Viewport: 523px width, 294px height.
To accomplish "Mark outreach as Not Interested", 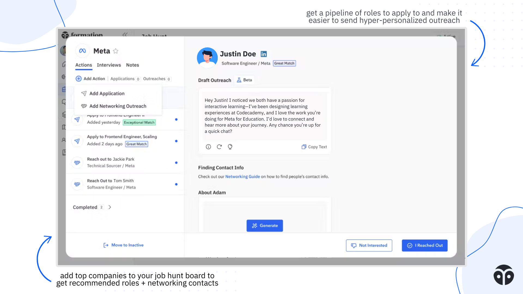I will tap(369, 245).
